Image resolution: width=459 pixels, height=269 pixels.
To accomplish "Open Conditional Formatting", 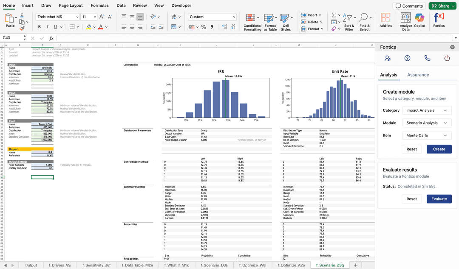I will [252, 22].
